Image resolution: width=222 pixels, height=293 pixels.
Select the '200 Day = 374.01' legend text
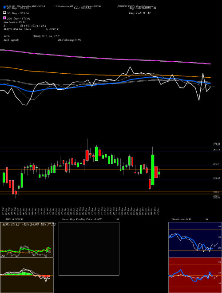[19, 19]
